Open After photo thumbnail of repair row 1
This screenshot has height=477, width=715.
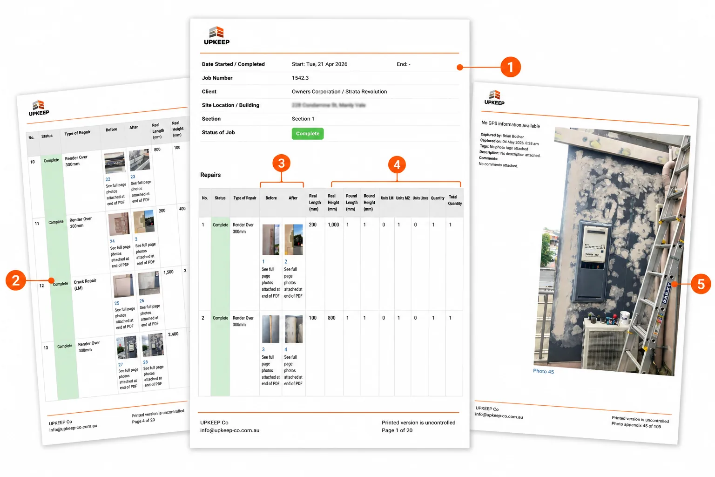(294, 239)
